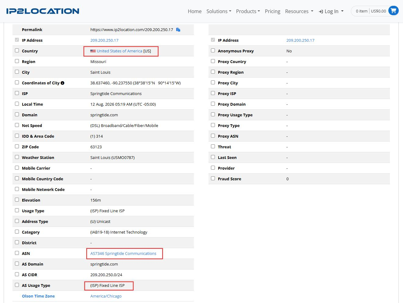Go to the Home menu item
Viewport: 403px width, 303px height.
tap(194, 11)
